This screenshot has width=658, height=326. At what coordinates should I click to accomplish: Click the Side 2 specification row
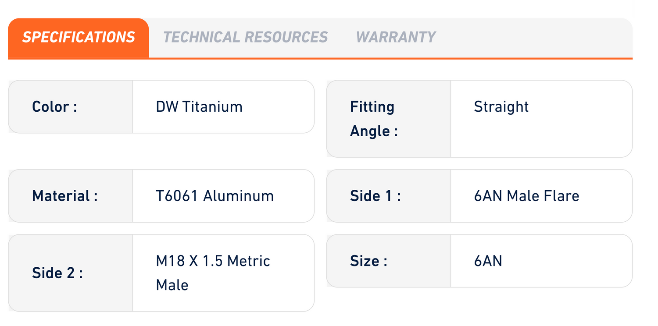[161, 273]
